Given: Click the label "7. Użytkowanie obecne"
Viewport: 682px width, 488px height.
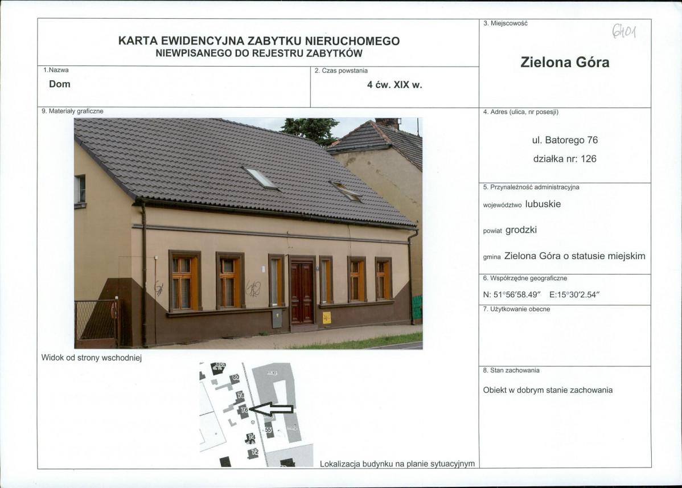Looking at the screenshot, I should 516,309.
